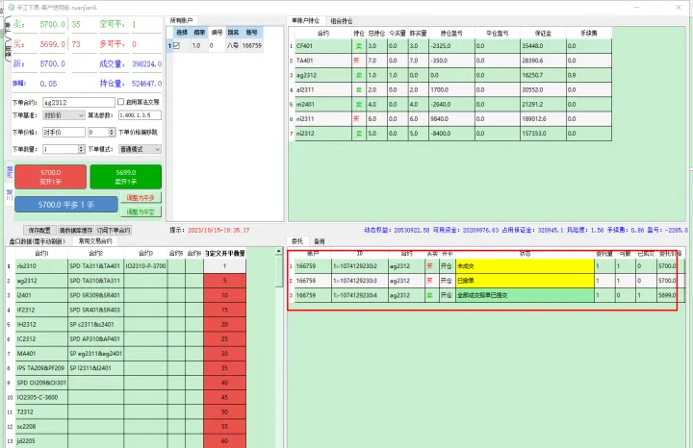Uncheck account 166759 selection checkbox

point(176,45)
